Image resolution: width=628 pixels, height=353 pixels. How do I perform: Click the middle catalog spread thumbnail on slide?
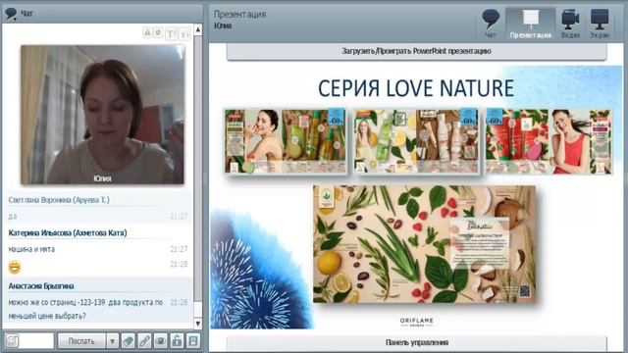(416, 141)
